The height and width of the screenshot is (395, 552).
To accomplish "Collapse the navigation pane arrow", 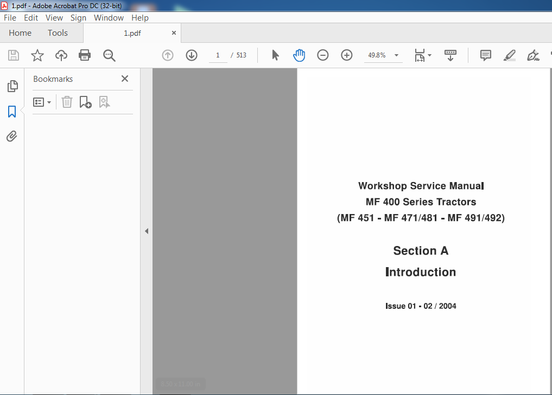I will (x=147, y=231).
